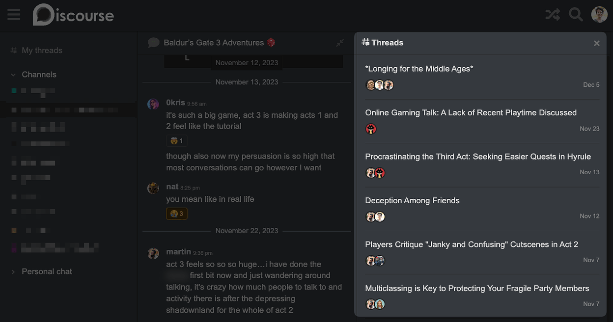
Task: Open the "Longing for the Middle Ages" thread
Action: coord(419,69)
